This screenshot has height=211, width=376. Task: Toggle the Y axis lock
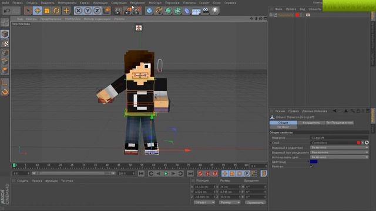88,11
